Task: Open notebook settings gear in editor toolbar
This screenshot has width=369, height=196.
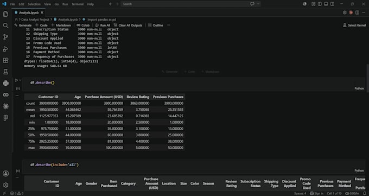Action: coord(345,12)
